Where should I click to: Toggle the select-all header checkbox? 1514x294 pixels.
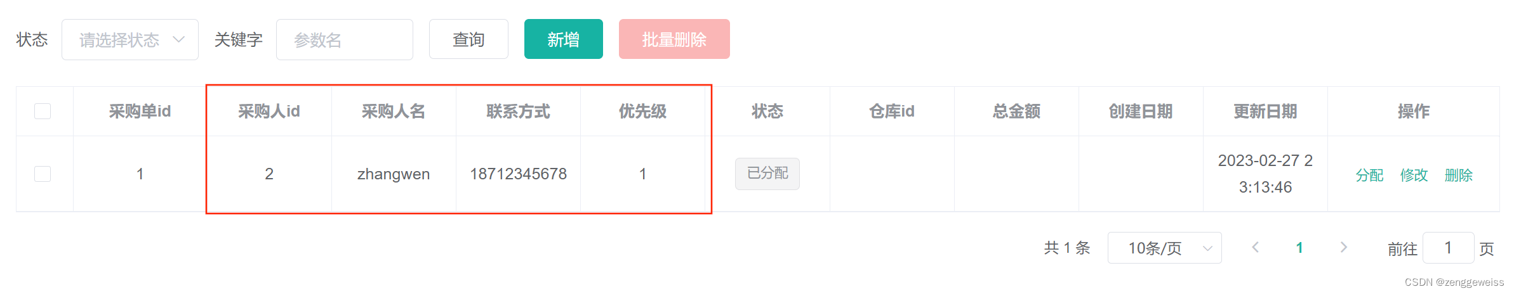pyautogui.click(x=43, y=112)
